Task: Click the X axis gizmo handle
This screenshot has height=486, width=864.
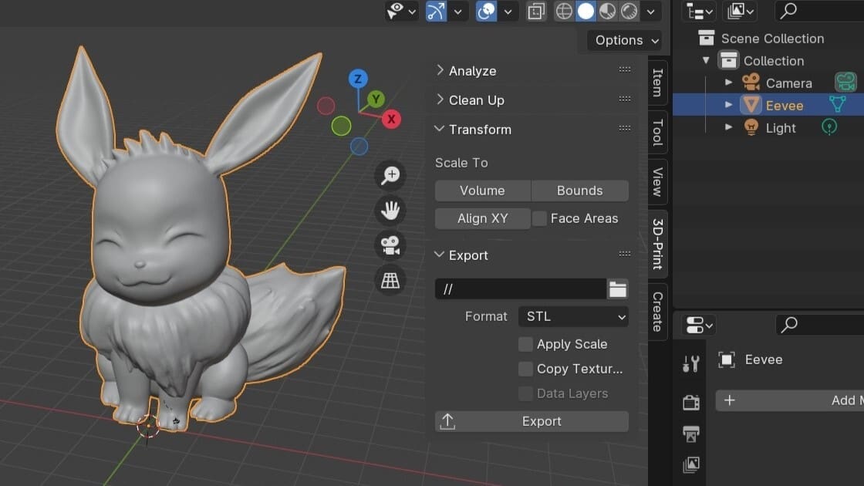Action: pos(391,119)
